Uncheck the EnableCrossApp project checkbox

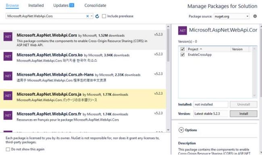pyautogui.click(x=183, y=55)
